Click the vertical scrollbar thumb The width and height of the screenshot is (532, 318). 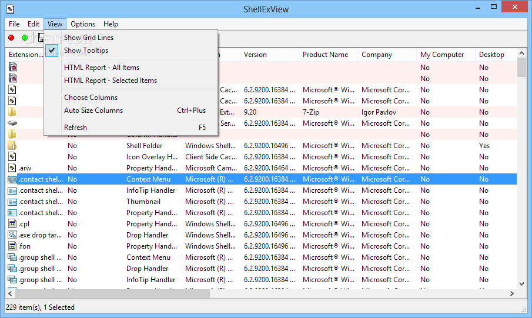(x=522, y=68)
